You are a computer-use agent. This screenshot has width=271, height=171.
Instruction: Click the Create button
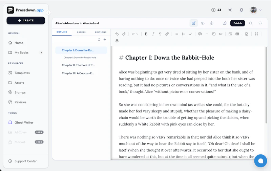(26, 20)
